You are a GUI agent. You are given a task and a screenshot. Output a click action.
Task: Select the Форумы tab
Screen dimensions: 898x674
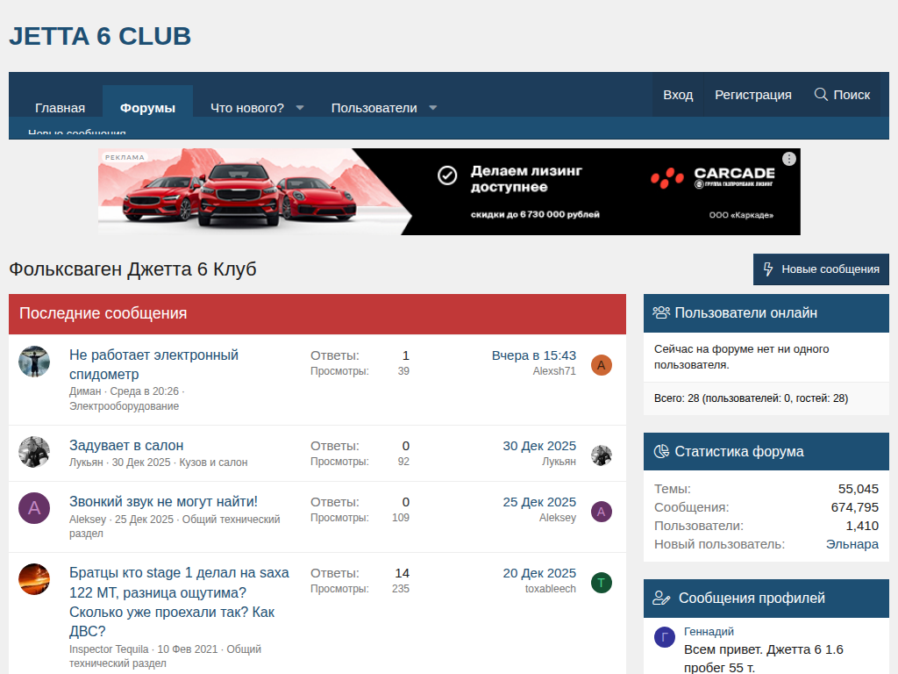point(147,108)
